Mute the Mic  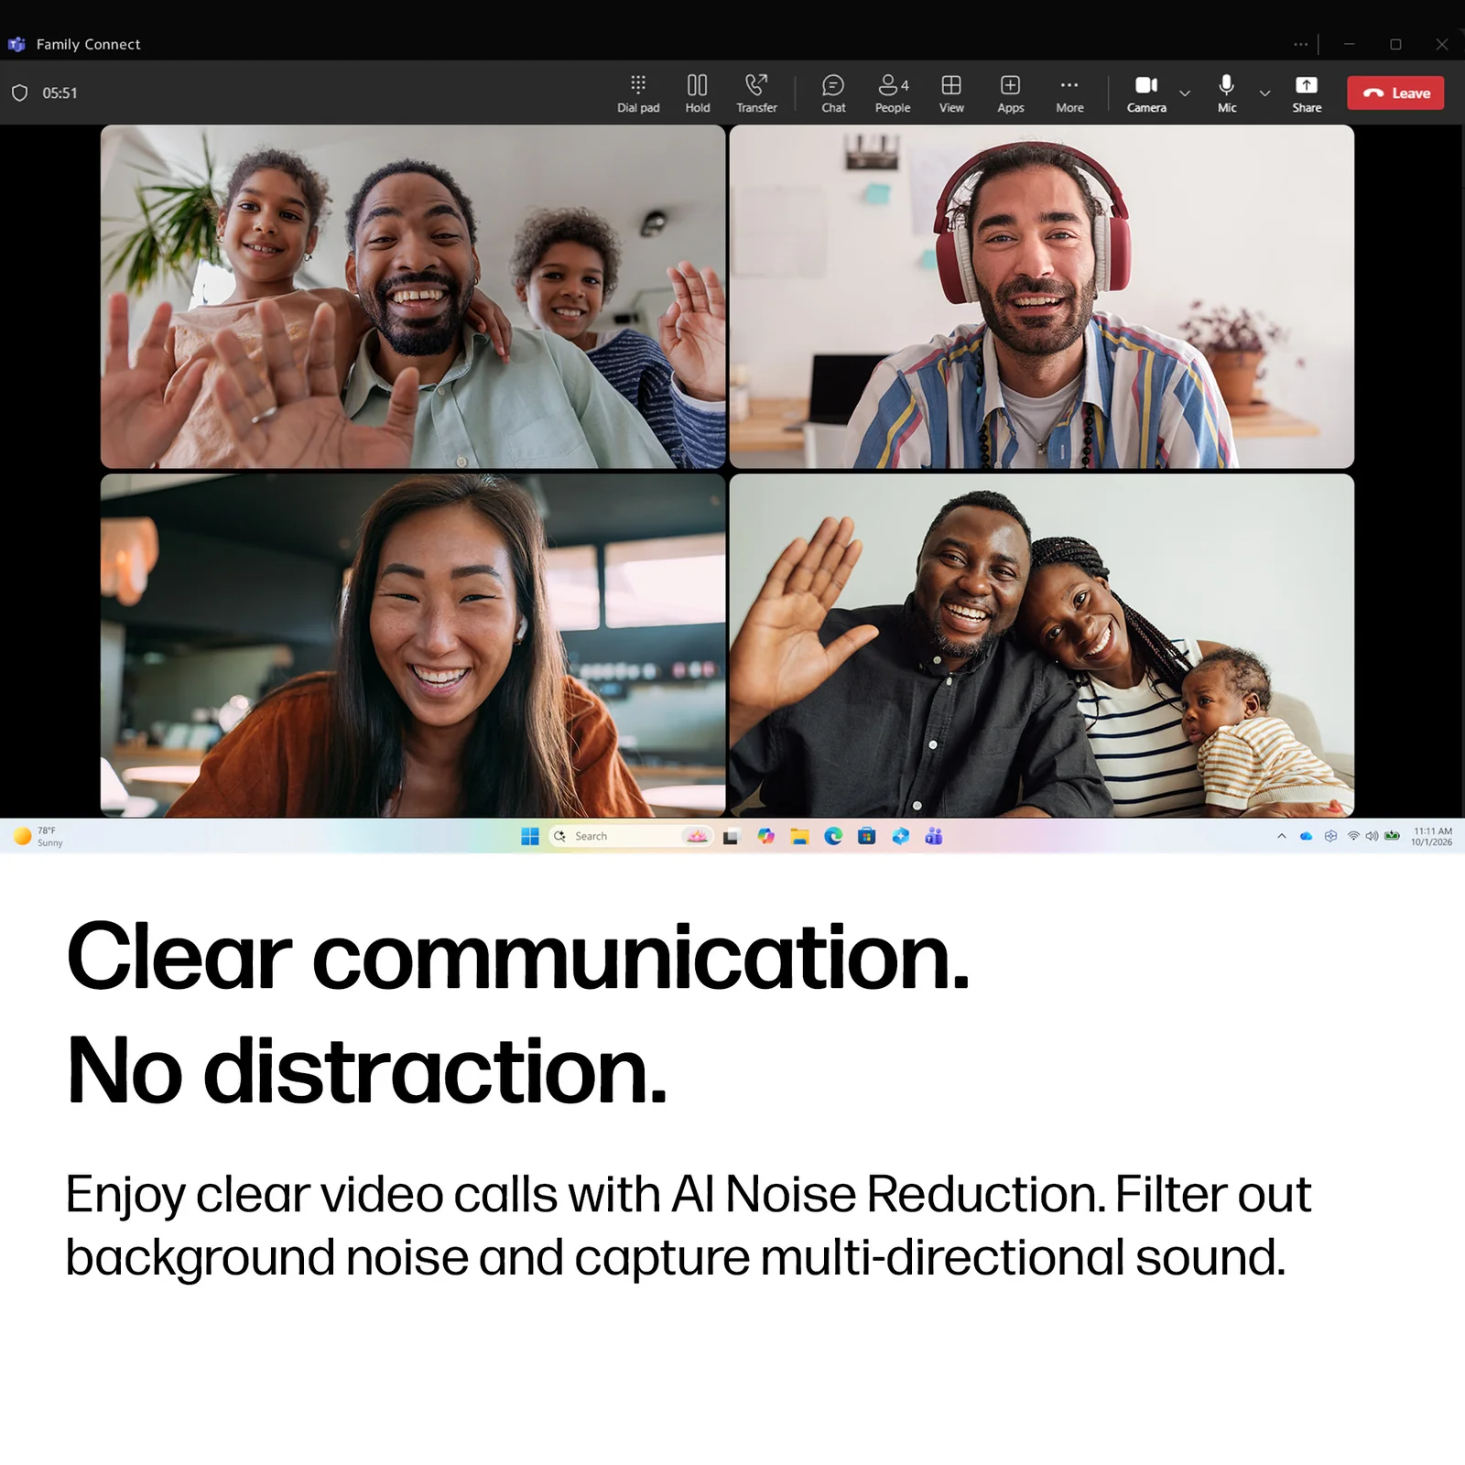tap(1227, 93)
